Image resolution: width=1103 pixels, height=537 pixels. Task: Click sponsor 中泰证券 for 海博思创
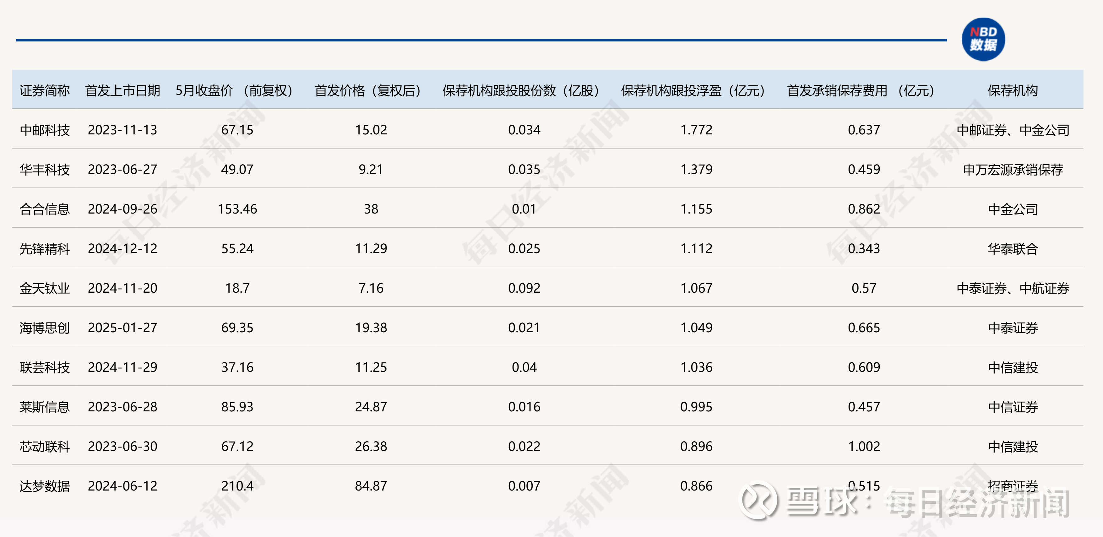click(1013, 328)
